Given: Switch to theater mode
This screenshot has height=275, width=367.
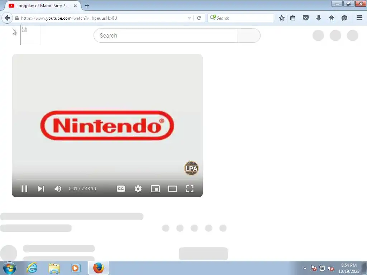Looking at the screenshot, I should click(172, 189).
